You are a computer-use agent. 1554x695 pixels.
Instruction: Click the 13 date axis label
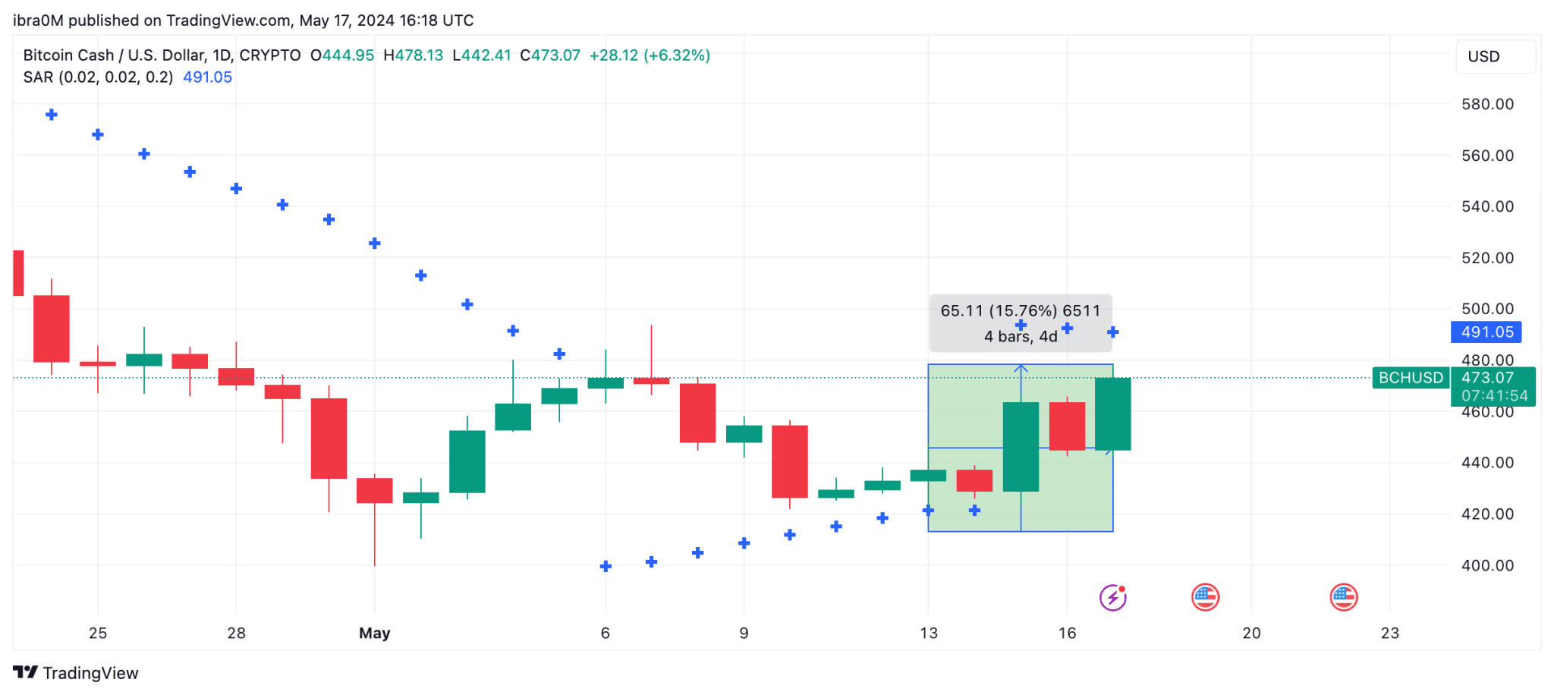929,633
